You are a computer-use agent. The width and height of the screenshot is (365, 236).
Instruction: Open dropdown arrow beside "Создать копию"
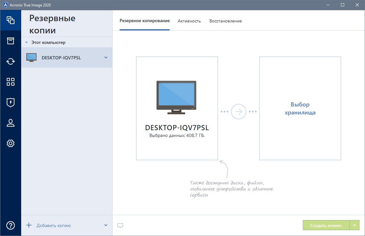click(x=354, y=225)
